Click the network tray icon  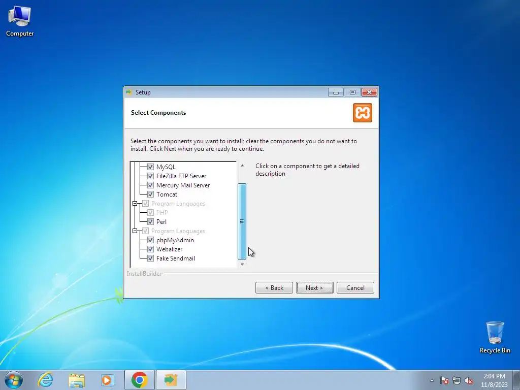coord(457,380)
